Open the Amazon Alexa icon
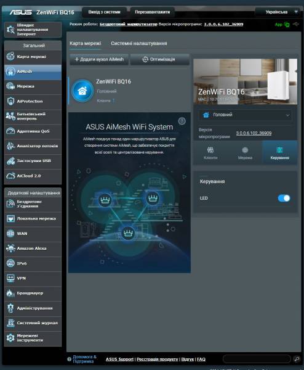 click(x=10, y=249)
